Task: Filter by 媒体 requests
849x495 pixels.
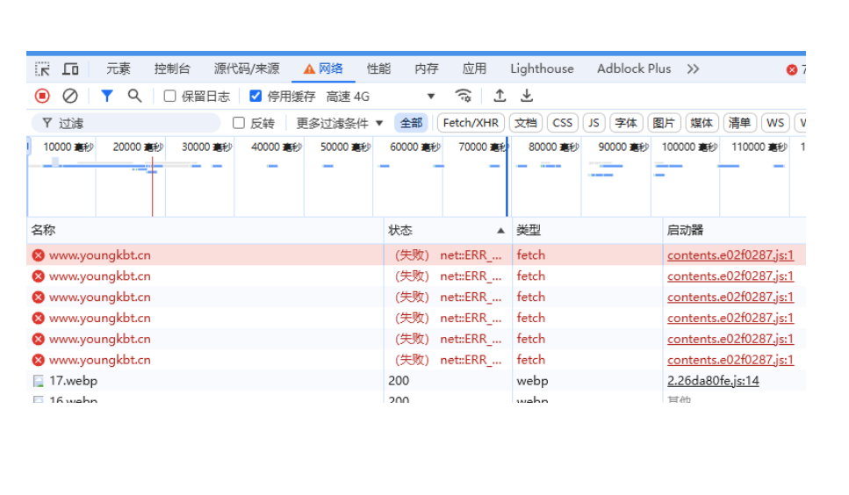Action: point(702,124)
